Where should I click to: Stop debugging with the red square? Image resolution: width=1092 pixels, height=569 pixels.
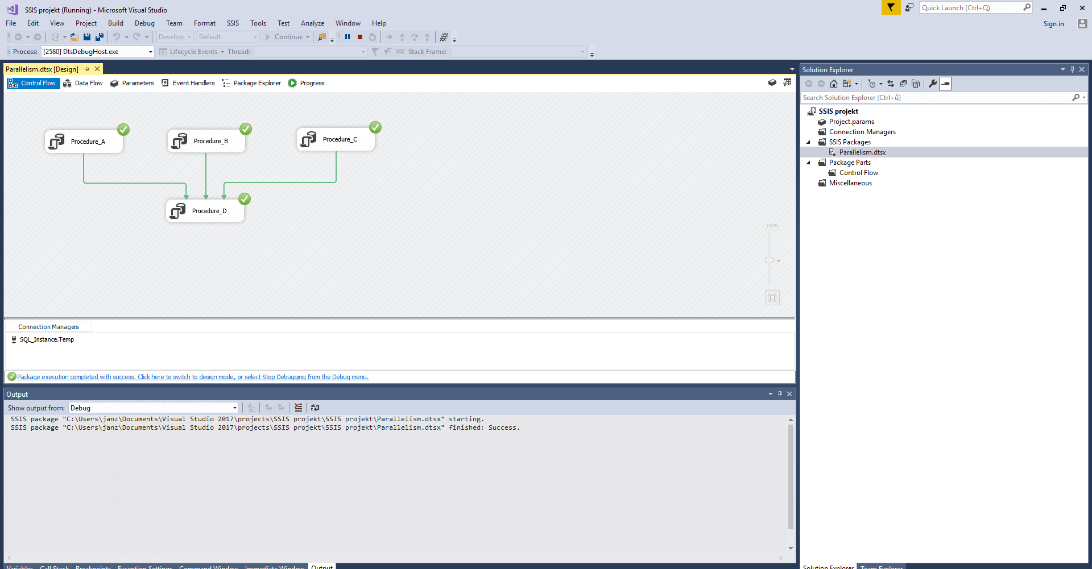pos(360,37)
